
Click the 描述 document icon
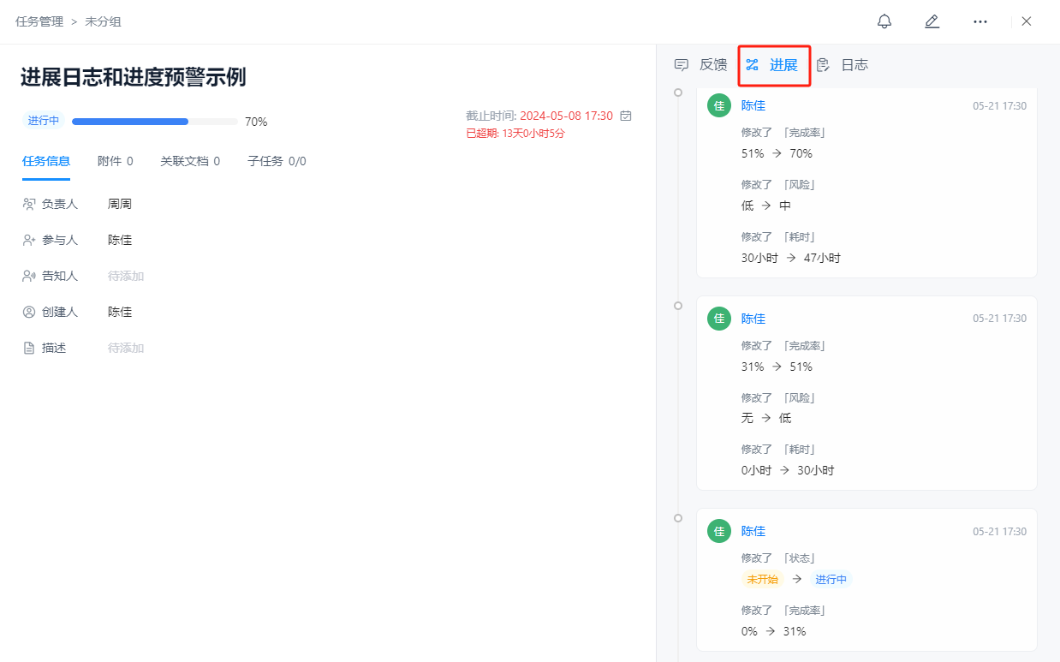29,348
